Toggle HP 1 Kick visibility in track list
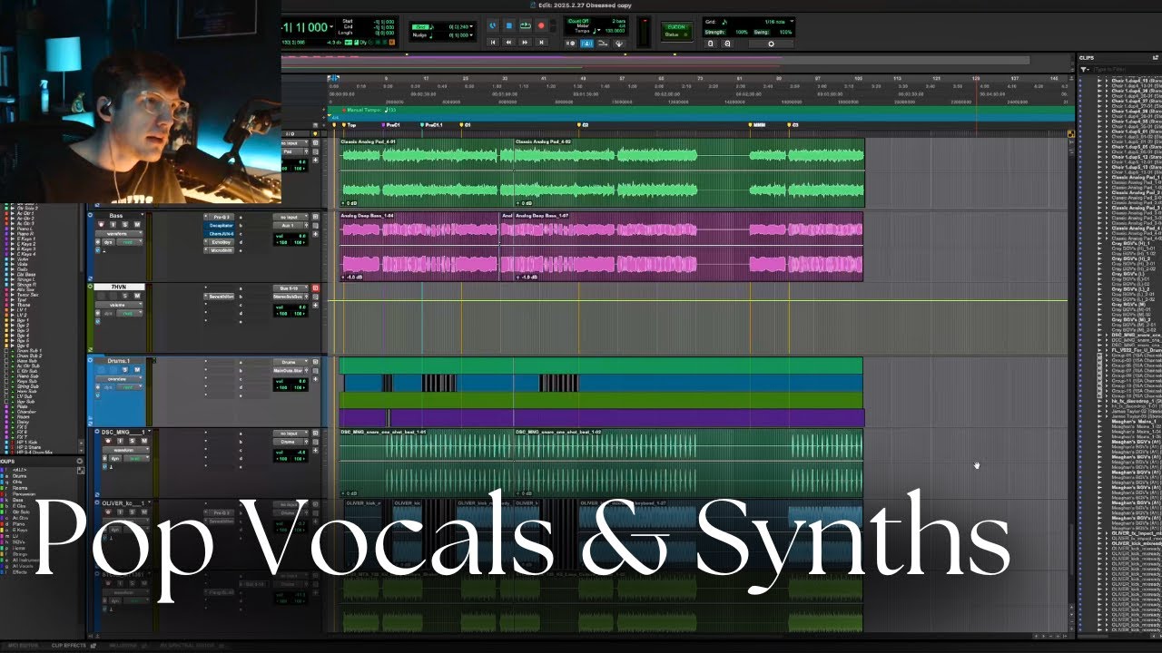 [5, 442]
